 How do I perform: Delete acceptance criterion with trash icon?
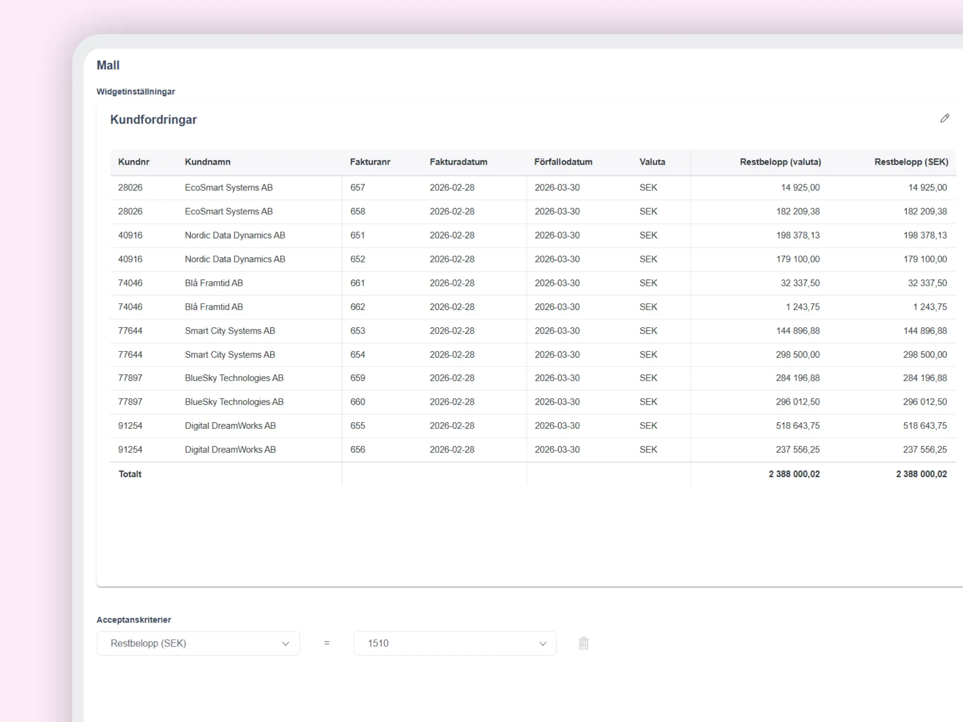pos(584,643)
